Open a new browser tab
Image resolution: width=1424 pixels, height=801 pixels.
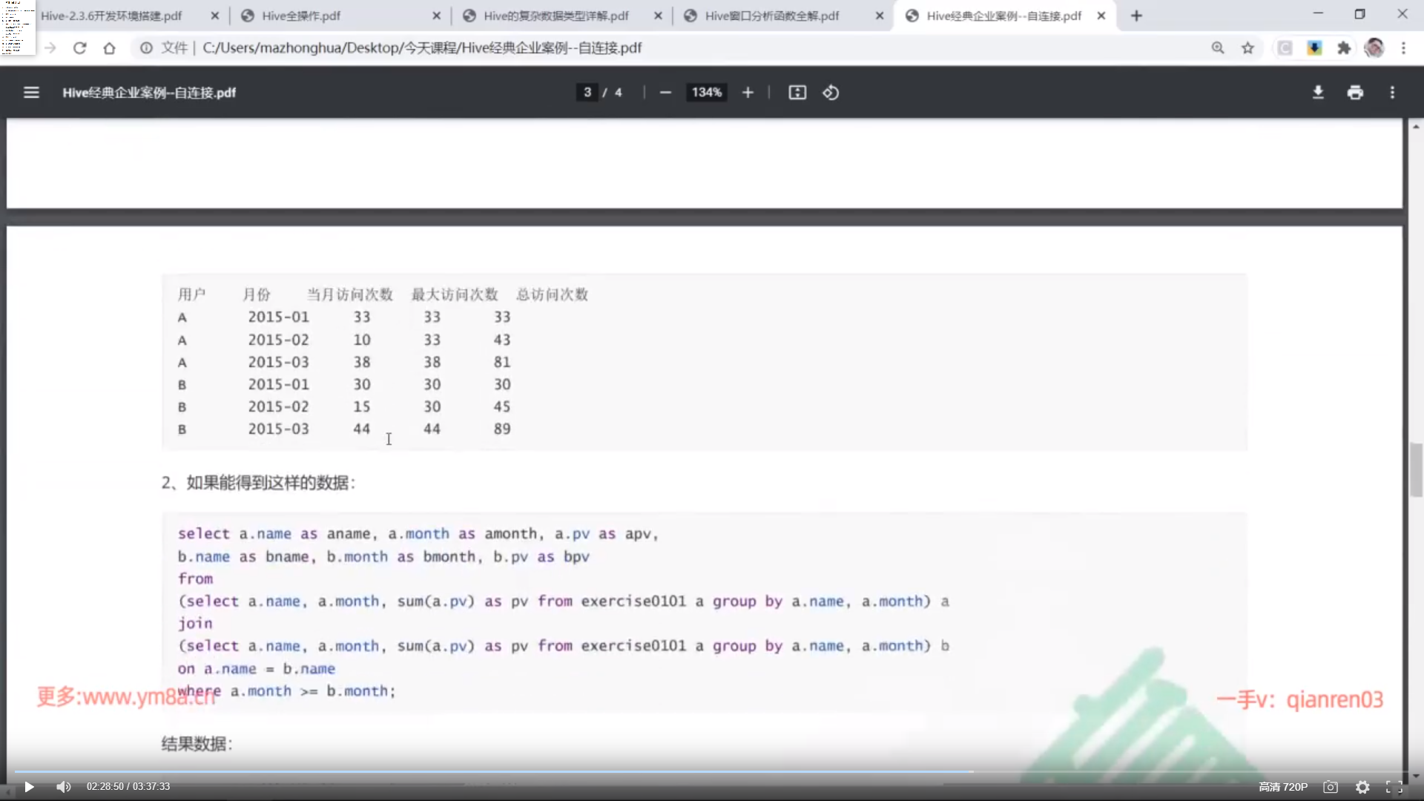click(1136, 16)
